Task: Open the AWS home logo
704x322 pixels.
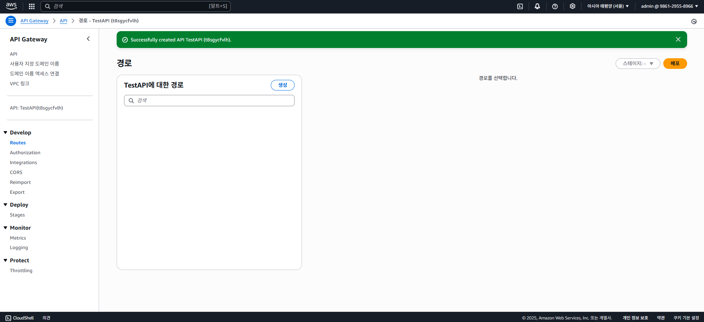Action: [11, 6]
